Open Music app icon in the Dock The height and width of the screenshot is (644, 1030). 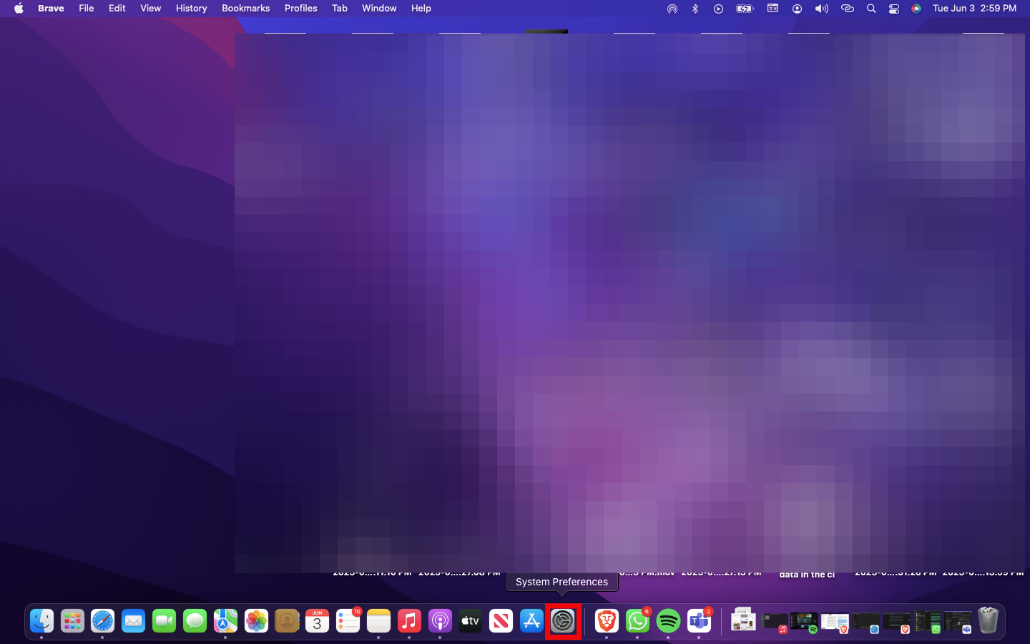[x=410, y=620]
